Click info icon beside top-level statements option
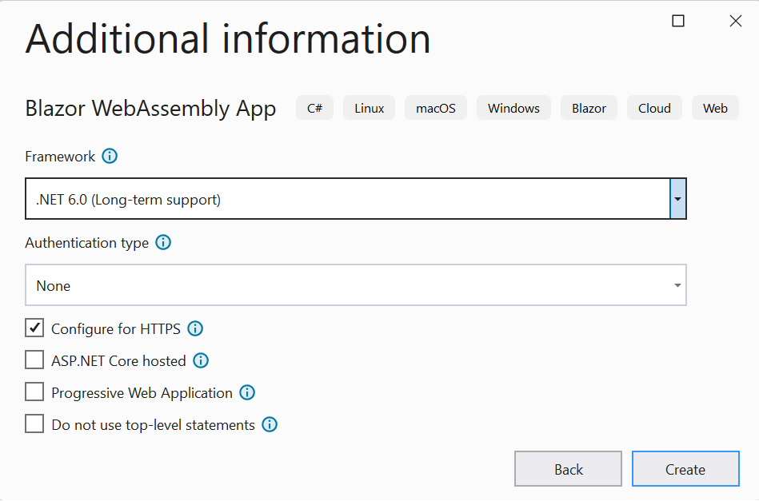The width and height of the screenshot is (759, 501). pyautogui.click(x=270, y=424)
